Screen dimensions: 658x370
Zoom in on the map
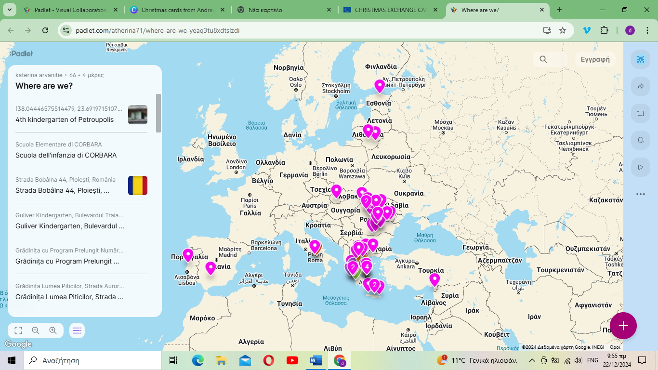tap(53, 330)
